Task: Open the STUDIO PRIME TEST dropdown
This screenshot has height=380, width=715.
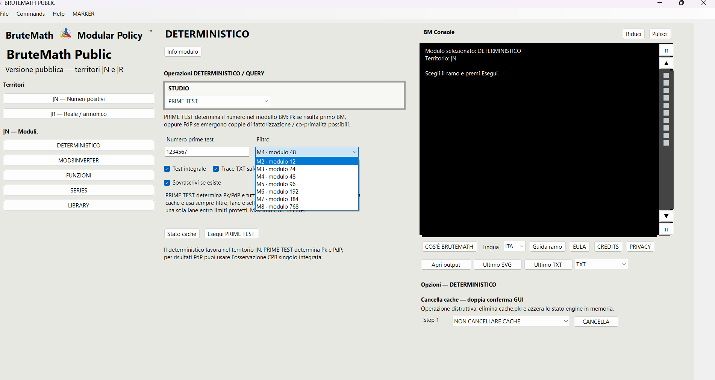Action: (218, 101)
